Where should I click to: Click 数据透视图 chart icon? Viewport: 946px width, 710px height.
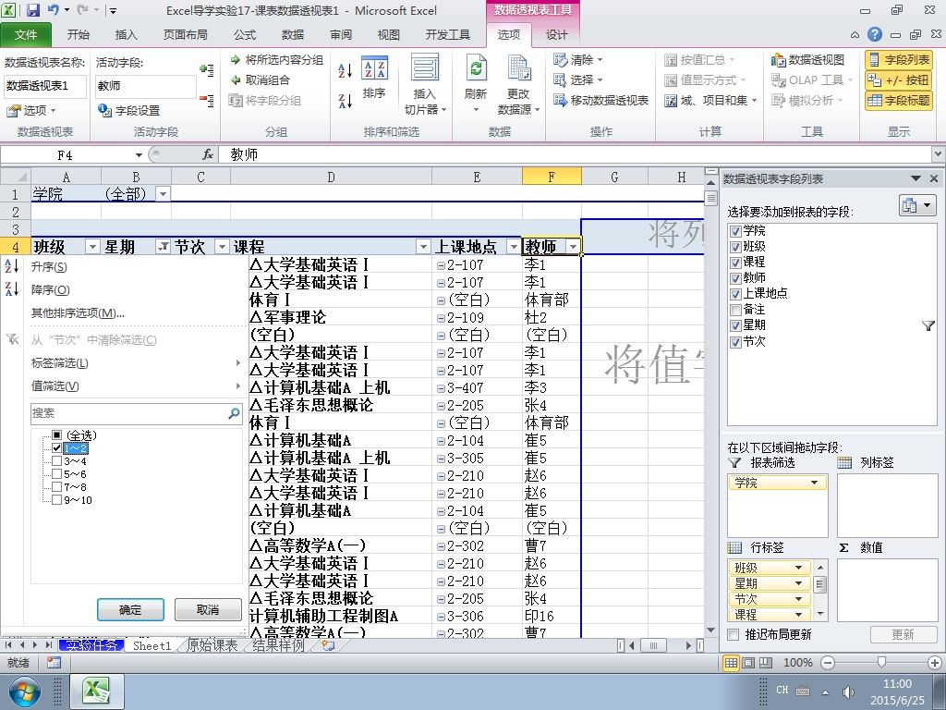pos(807,60)
